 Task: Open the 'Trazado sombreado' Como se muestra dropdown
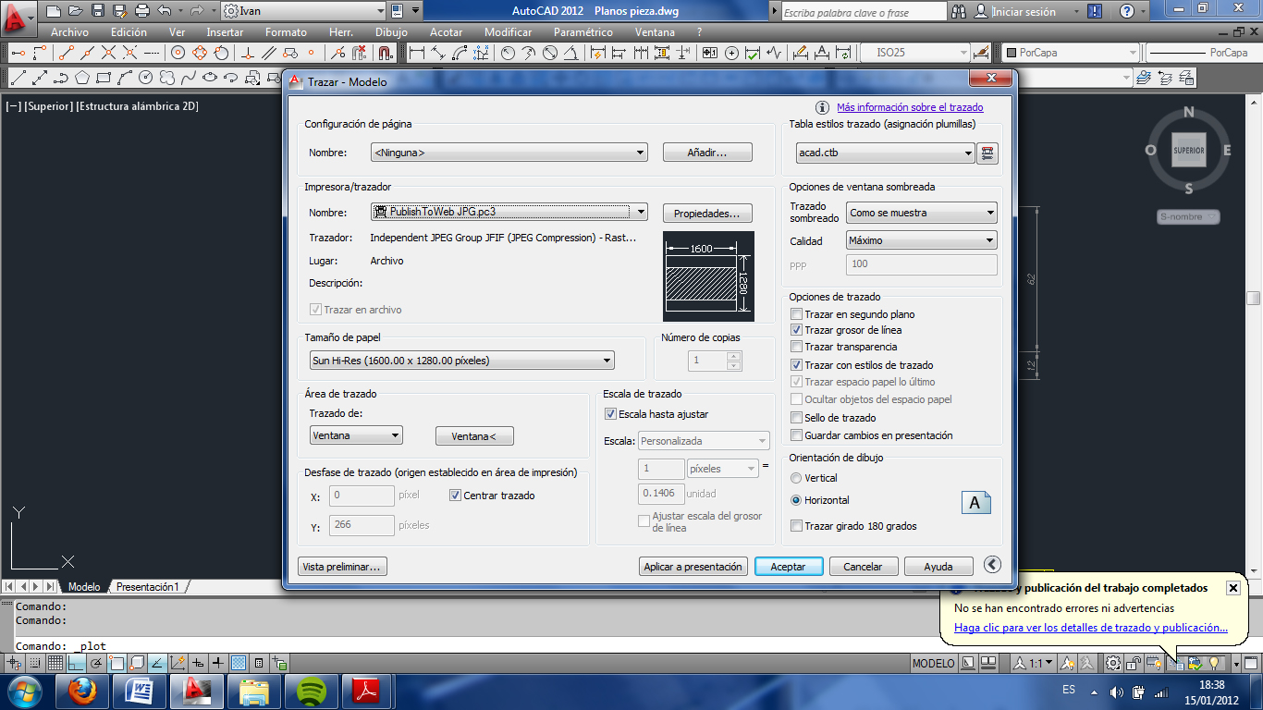pyautogui.click(x=922, y=213)
